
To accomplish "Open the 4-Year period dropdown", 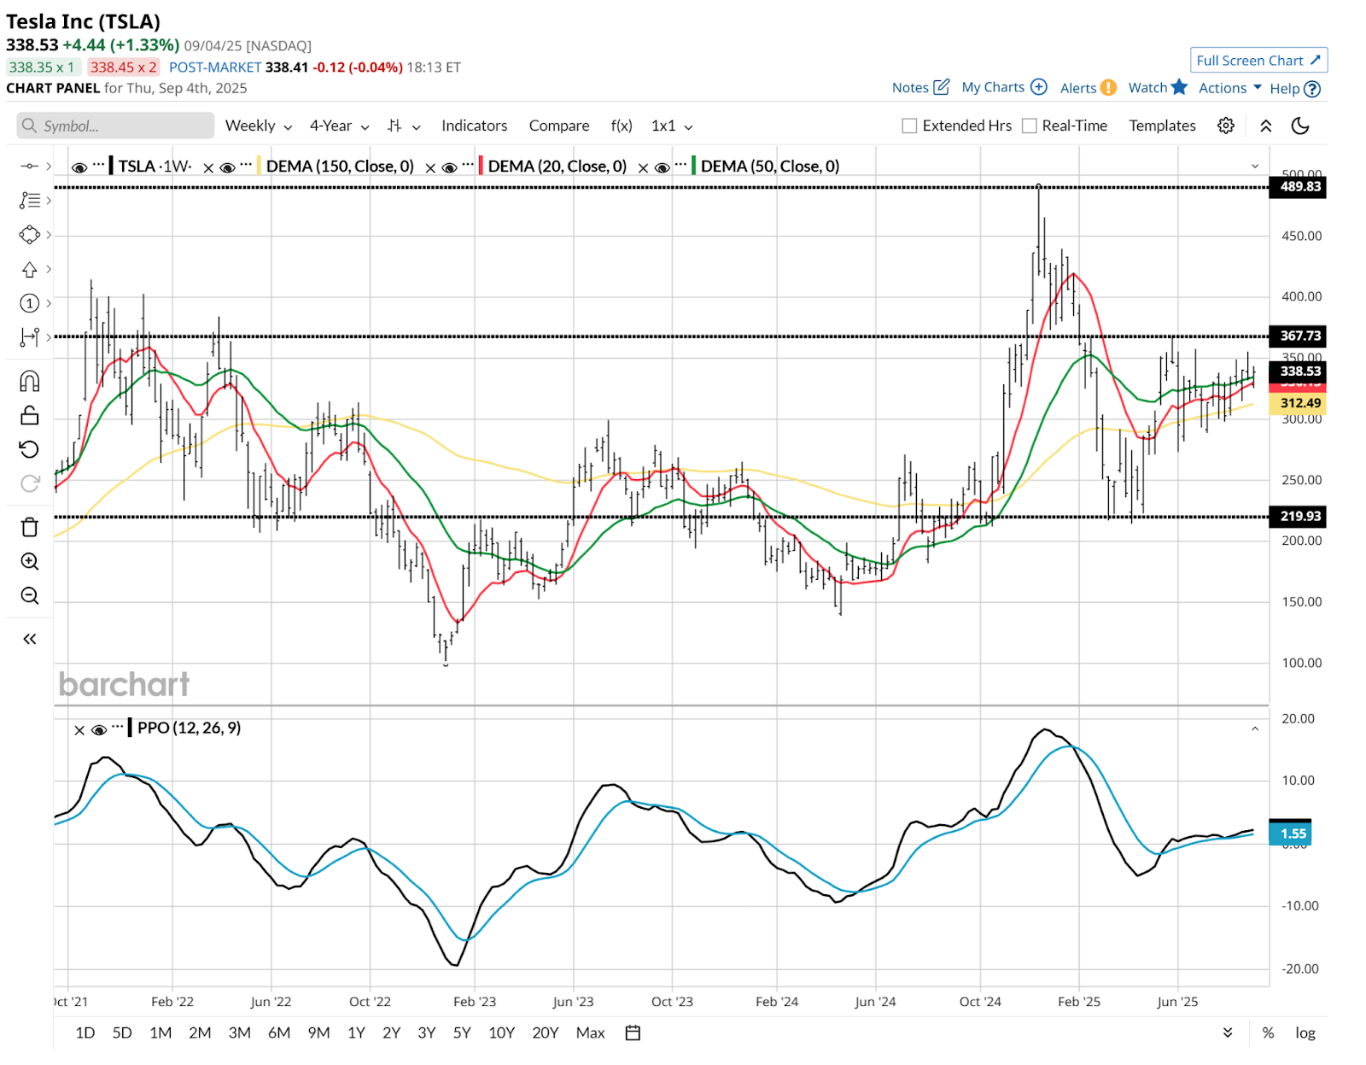I will [339, 126].
